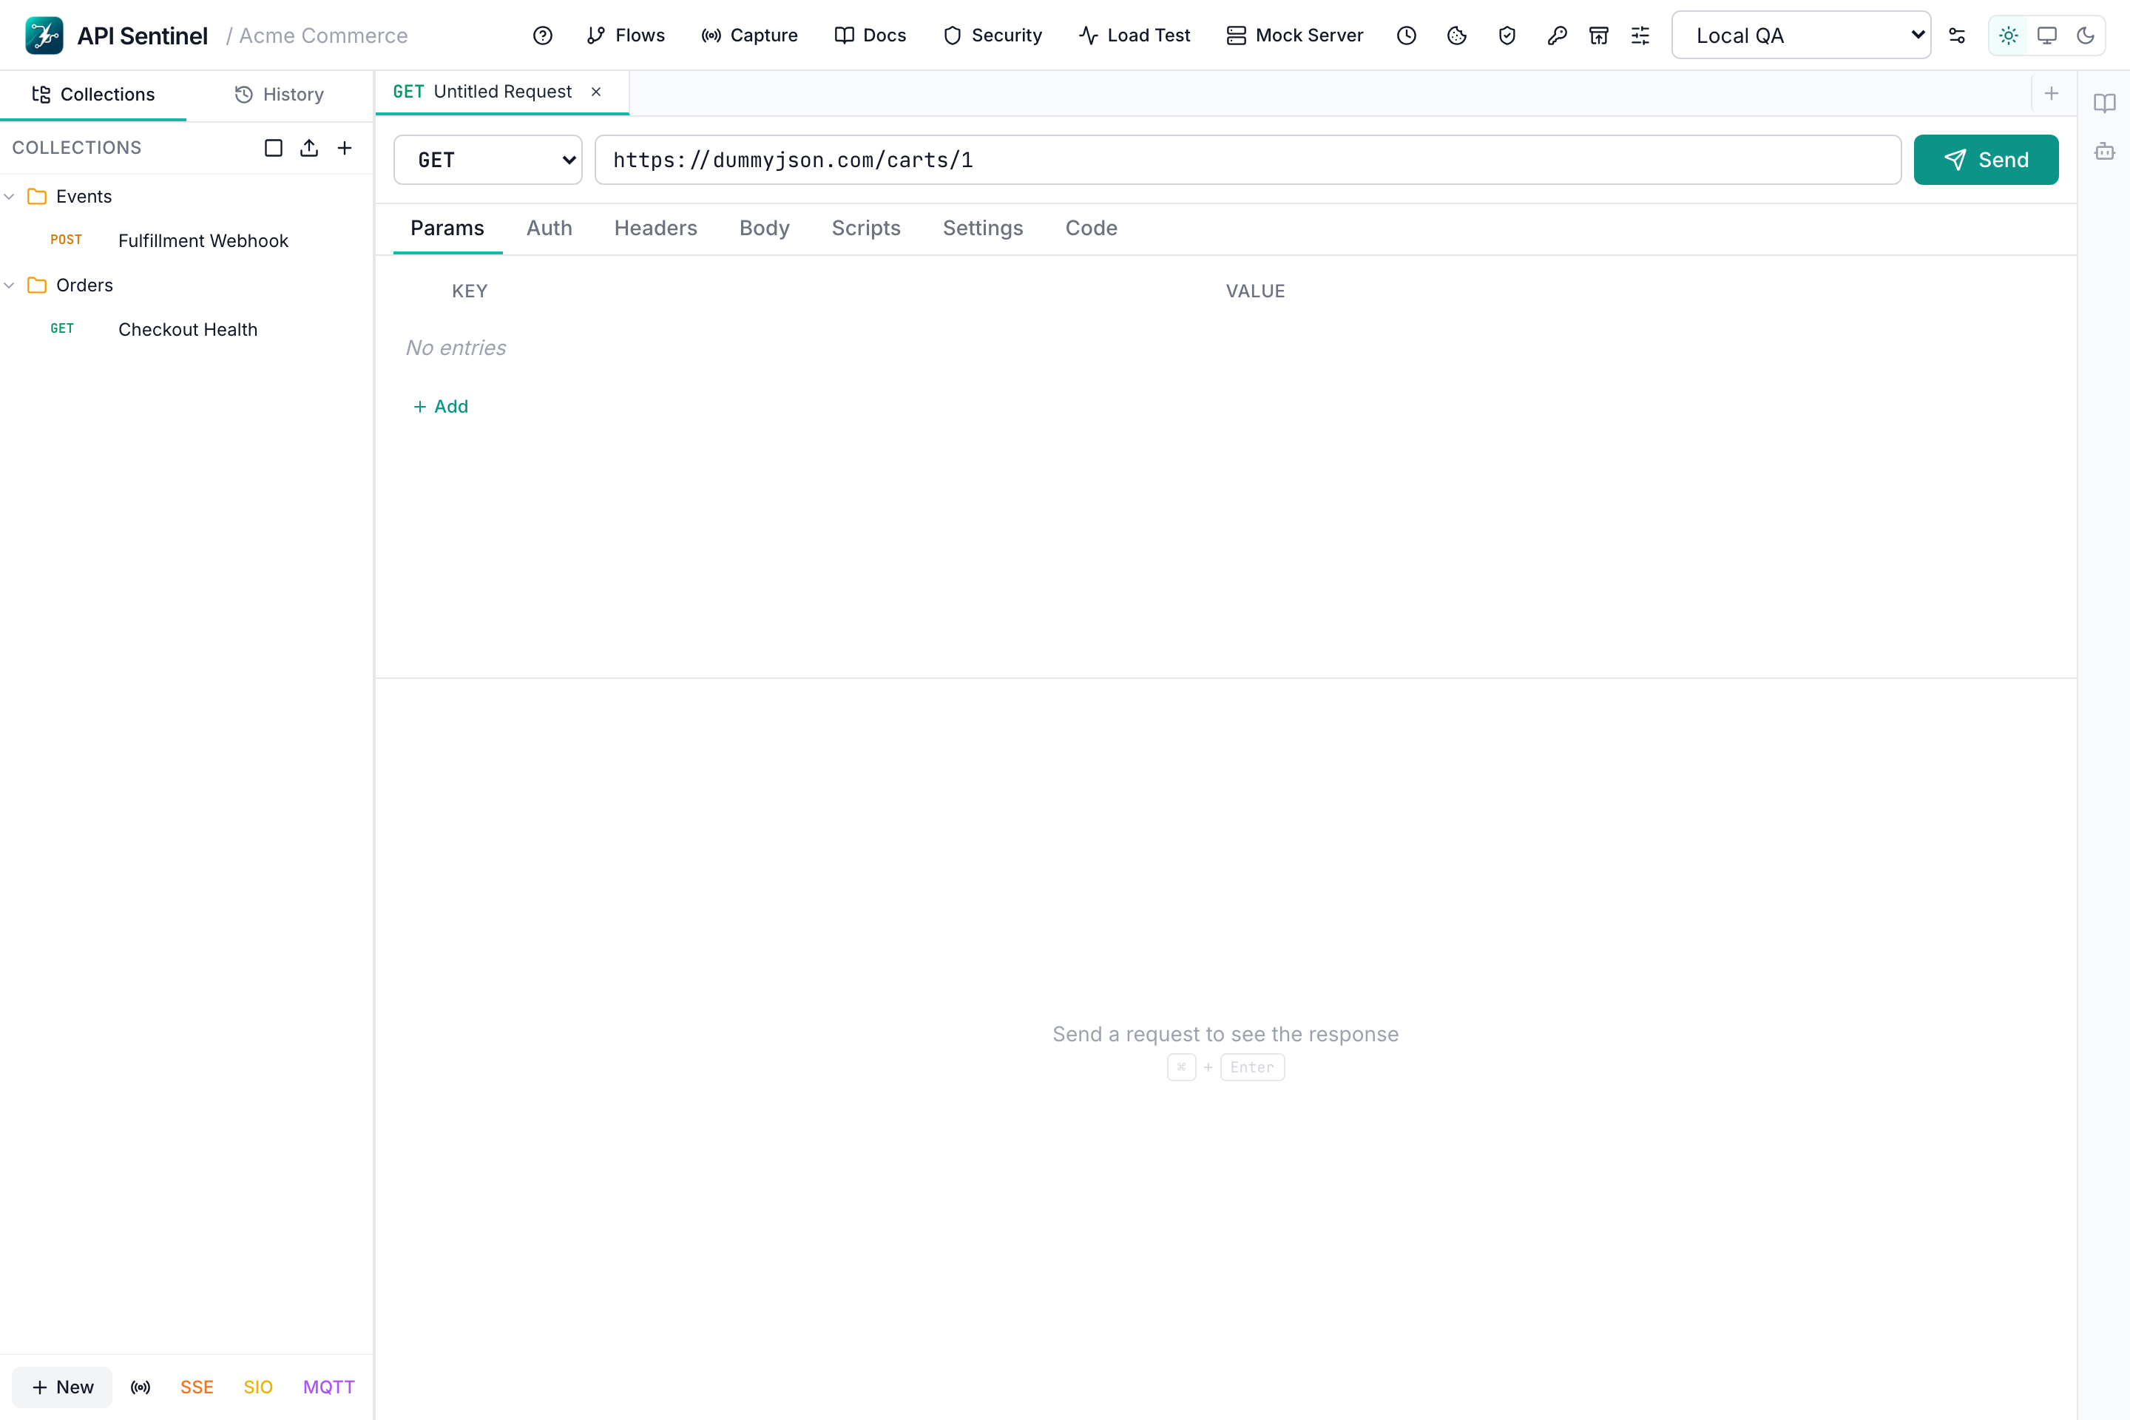The width and height of the screenshot is (2130, 1420).
Task: Open the robot assistant icon in right sidebar
Action: pos(2105,151)
